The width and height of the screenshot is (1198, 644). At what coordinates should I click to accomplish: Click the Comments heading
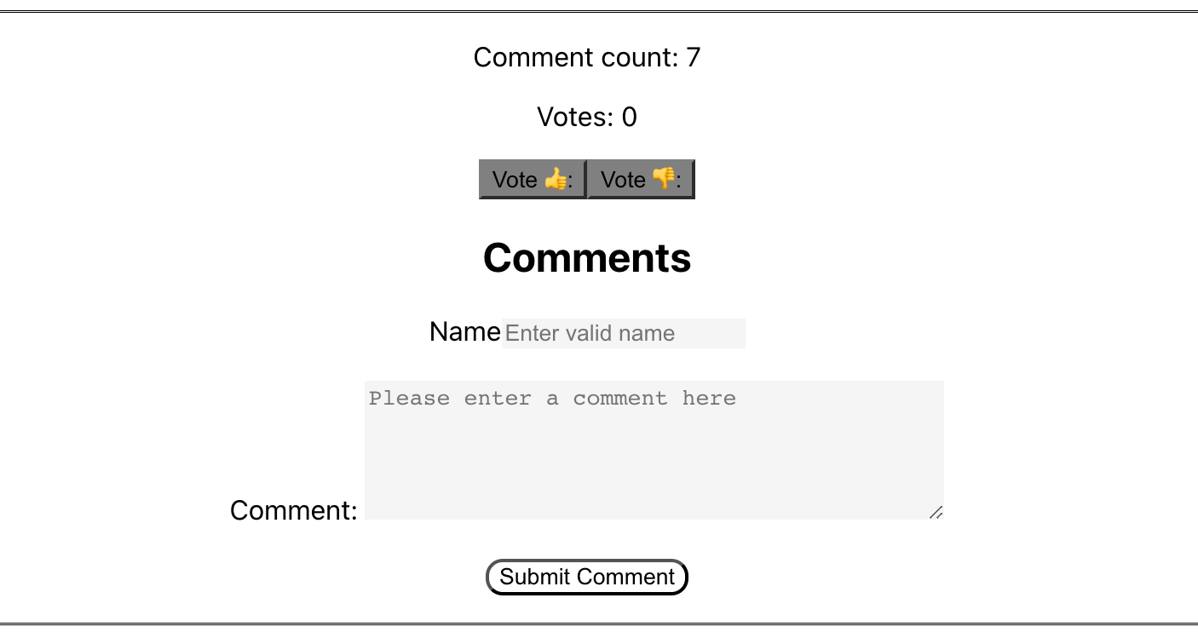587,257
